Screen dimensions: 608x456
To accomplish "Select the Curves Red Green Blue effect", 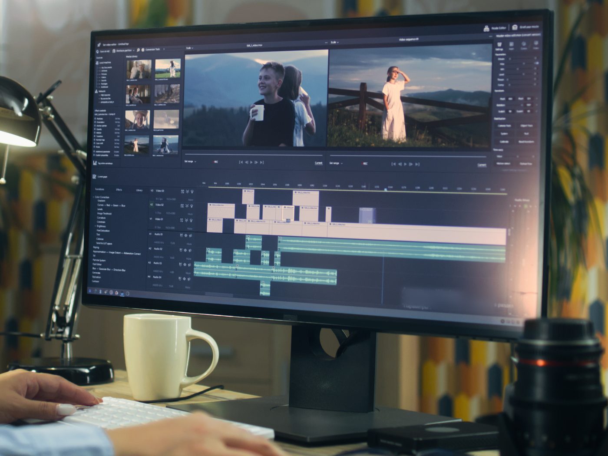I will pyautogui.click(x=111, y=205).
